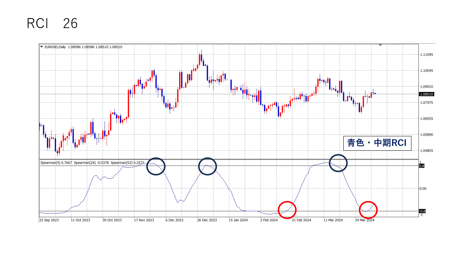Click the current price tag 1.08510
Image resolution: width=474 pixels, height=266 pixels.
[x=427, y=94]
